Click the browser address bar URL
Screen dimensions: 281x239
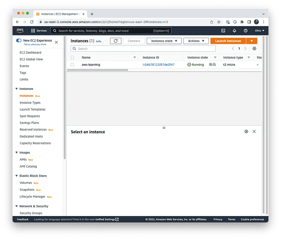coord(106,22)
